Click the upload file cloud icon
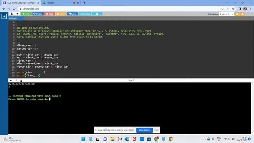254x143 pixels. (17, 14)
